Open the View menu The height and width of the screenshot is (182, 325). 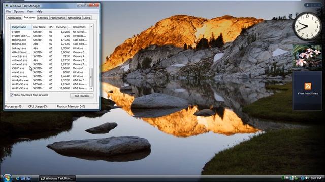[30, 11]
